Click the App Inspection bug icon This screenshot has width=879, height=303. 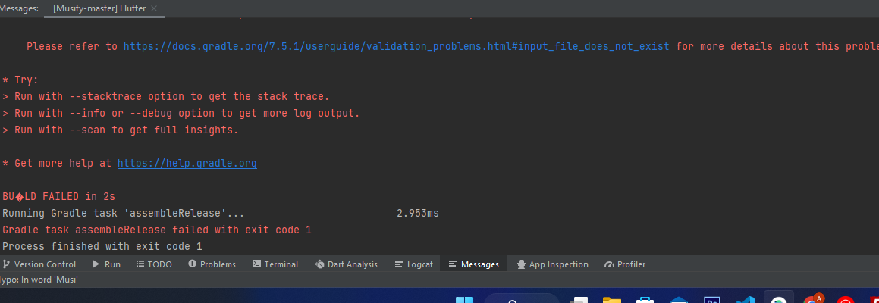tap(521, 264)
